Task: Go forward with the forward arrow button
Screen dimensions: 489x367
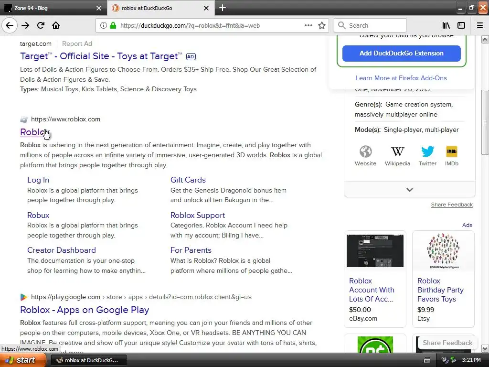Action: (25, 26)
